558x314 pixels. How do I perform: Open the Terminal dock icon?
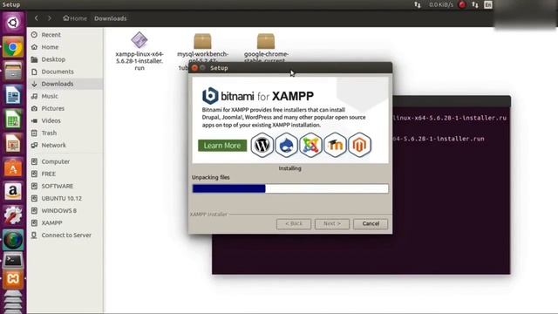[13, 261]
